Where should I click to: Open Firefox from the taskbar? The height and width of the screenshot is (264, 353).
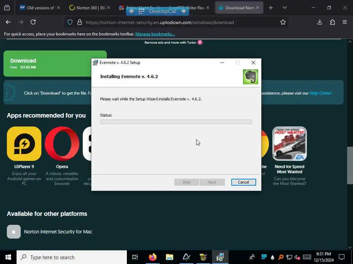click(x=152, y=257)
